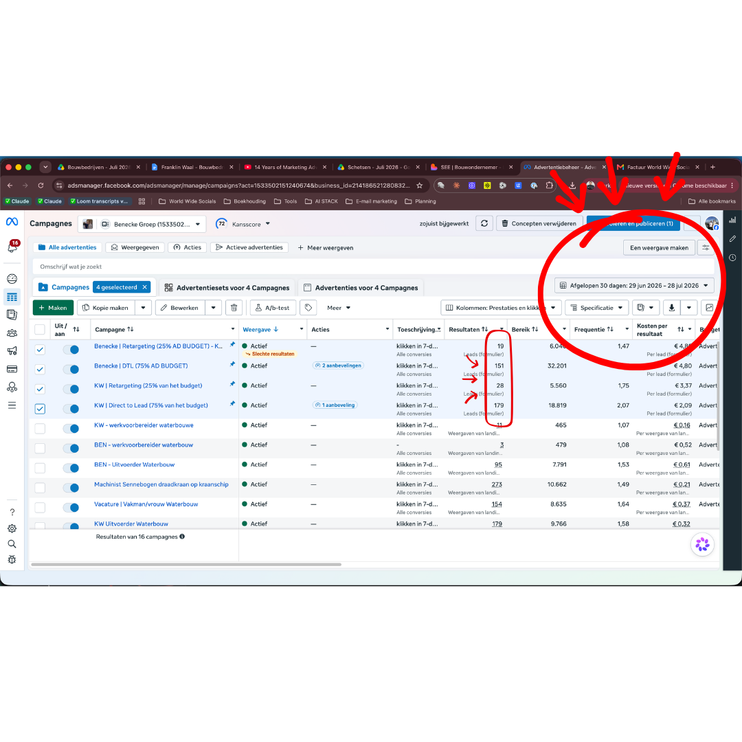
Task: Open notifications bell with 16 badge
Action: [12, 245]
